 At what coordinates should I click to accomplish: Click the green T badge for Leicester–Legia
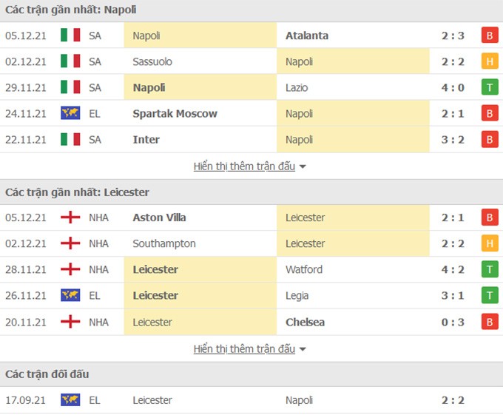tap(490, 295)
